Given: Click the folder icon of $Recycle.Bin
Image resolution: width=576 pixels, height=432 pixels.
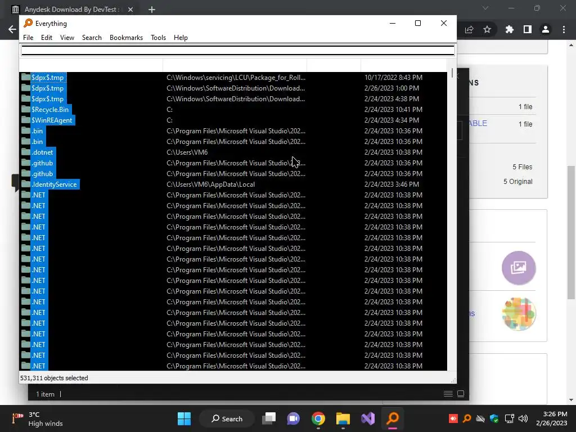Looking at the screenshot, I should [26, 110].
